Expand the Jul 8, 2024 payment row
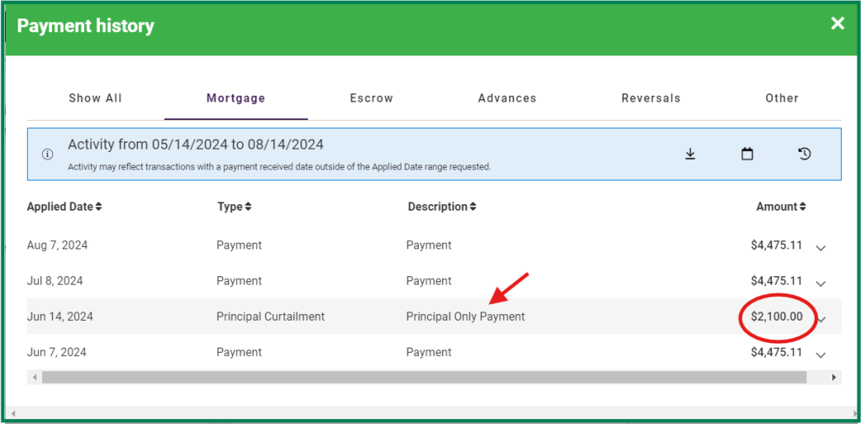The image size is (861, 424). click(821, 282)
